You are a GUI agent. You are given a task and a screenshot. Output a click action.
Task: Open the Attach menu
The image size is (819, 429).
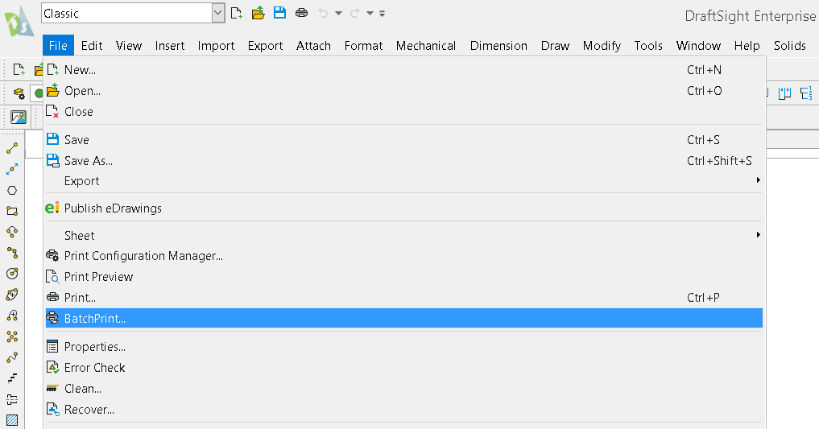[313, 46]
